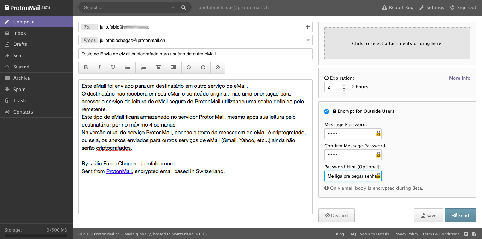Viewport: 482px width, 239px height.
Task: Discard the current draft message
Action: [x=336, y=215]
